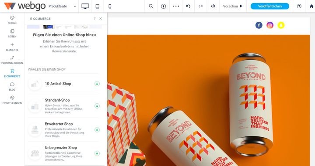Click the Standard-Shop thumbnail icon
The image size is (315, 166).
[x=35, y=106]
